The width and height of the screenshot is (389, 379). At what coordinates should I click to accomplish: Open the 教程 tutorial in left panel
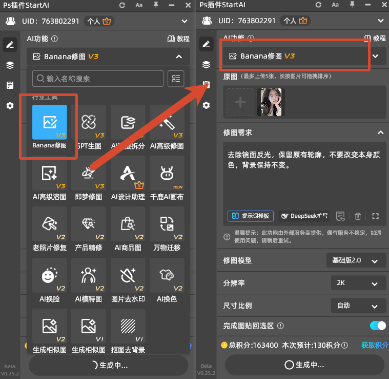[179, 39]
